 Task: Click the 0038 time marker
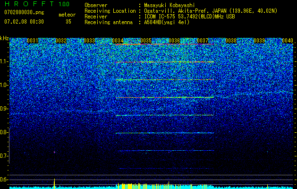[231, 41]
